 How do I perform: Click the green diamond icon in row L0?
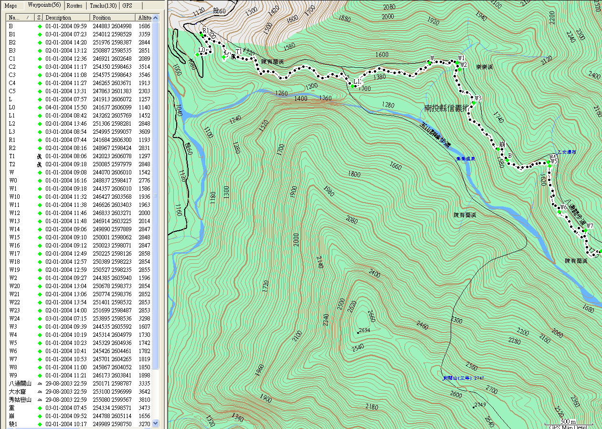[40, 107]
